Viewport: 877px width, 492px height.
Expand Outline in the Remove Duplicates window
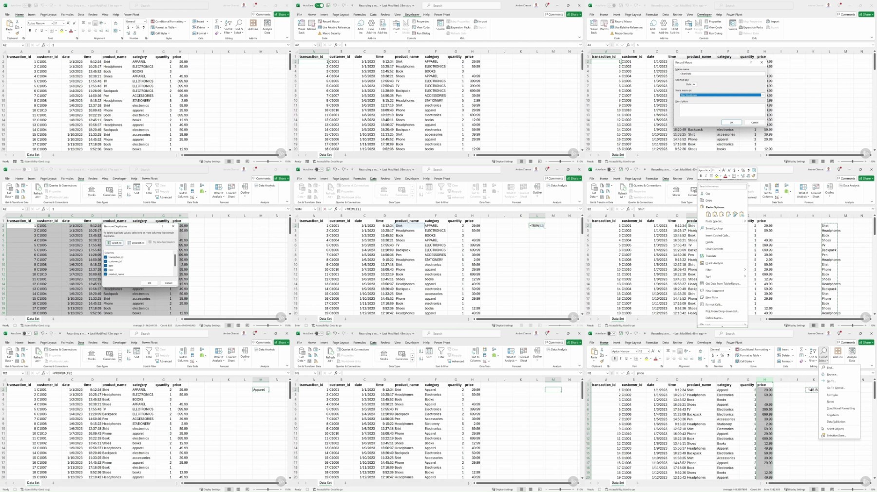(x=245, y=190)
